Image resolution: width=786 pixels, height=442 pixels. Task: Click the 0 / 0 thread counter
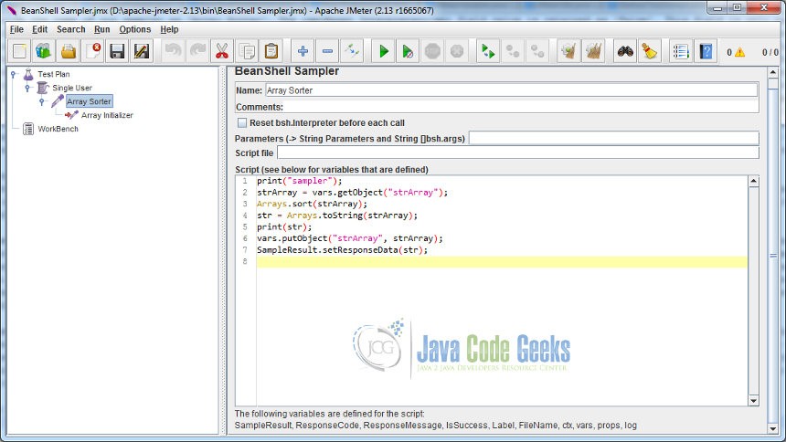770,52
